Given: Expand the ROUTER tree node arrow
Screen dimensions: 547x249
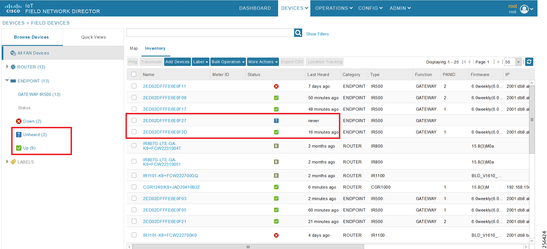Looking at the screenshot, I should [7, 67].
